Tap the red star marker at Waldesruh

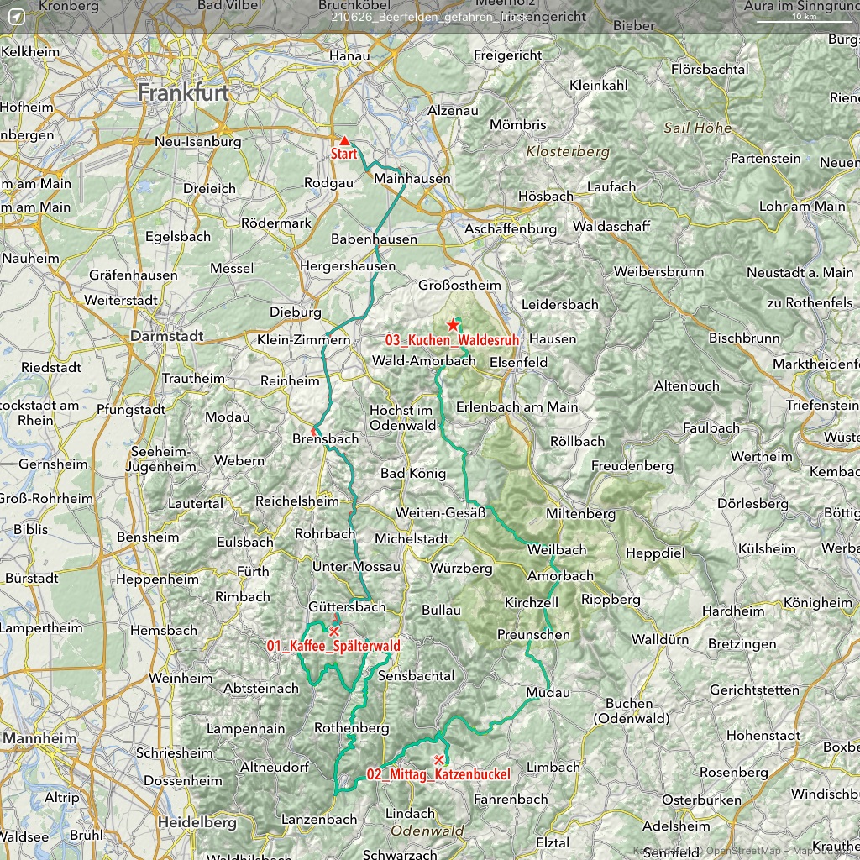(453, 324)
